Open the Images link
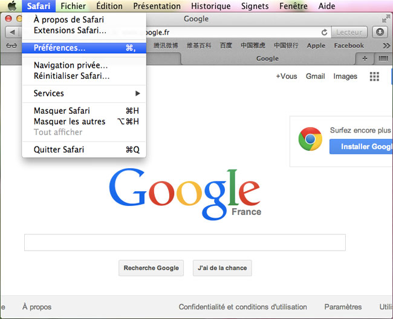The height and width of the screenshot is (319, 393). (x=345, y=76)
